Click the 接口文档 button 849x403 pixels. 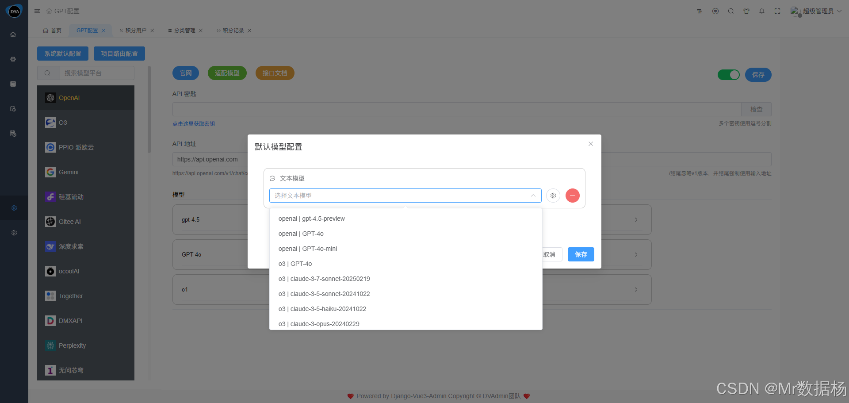coord(275,73)
